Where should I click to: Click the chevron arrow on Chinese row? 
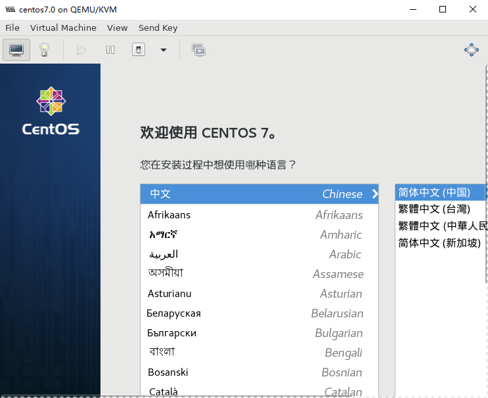click(375, 194)
